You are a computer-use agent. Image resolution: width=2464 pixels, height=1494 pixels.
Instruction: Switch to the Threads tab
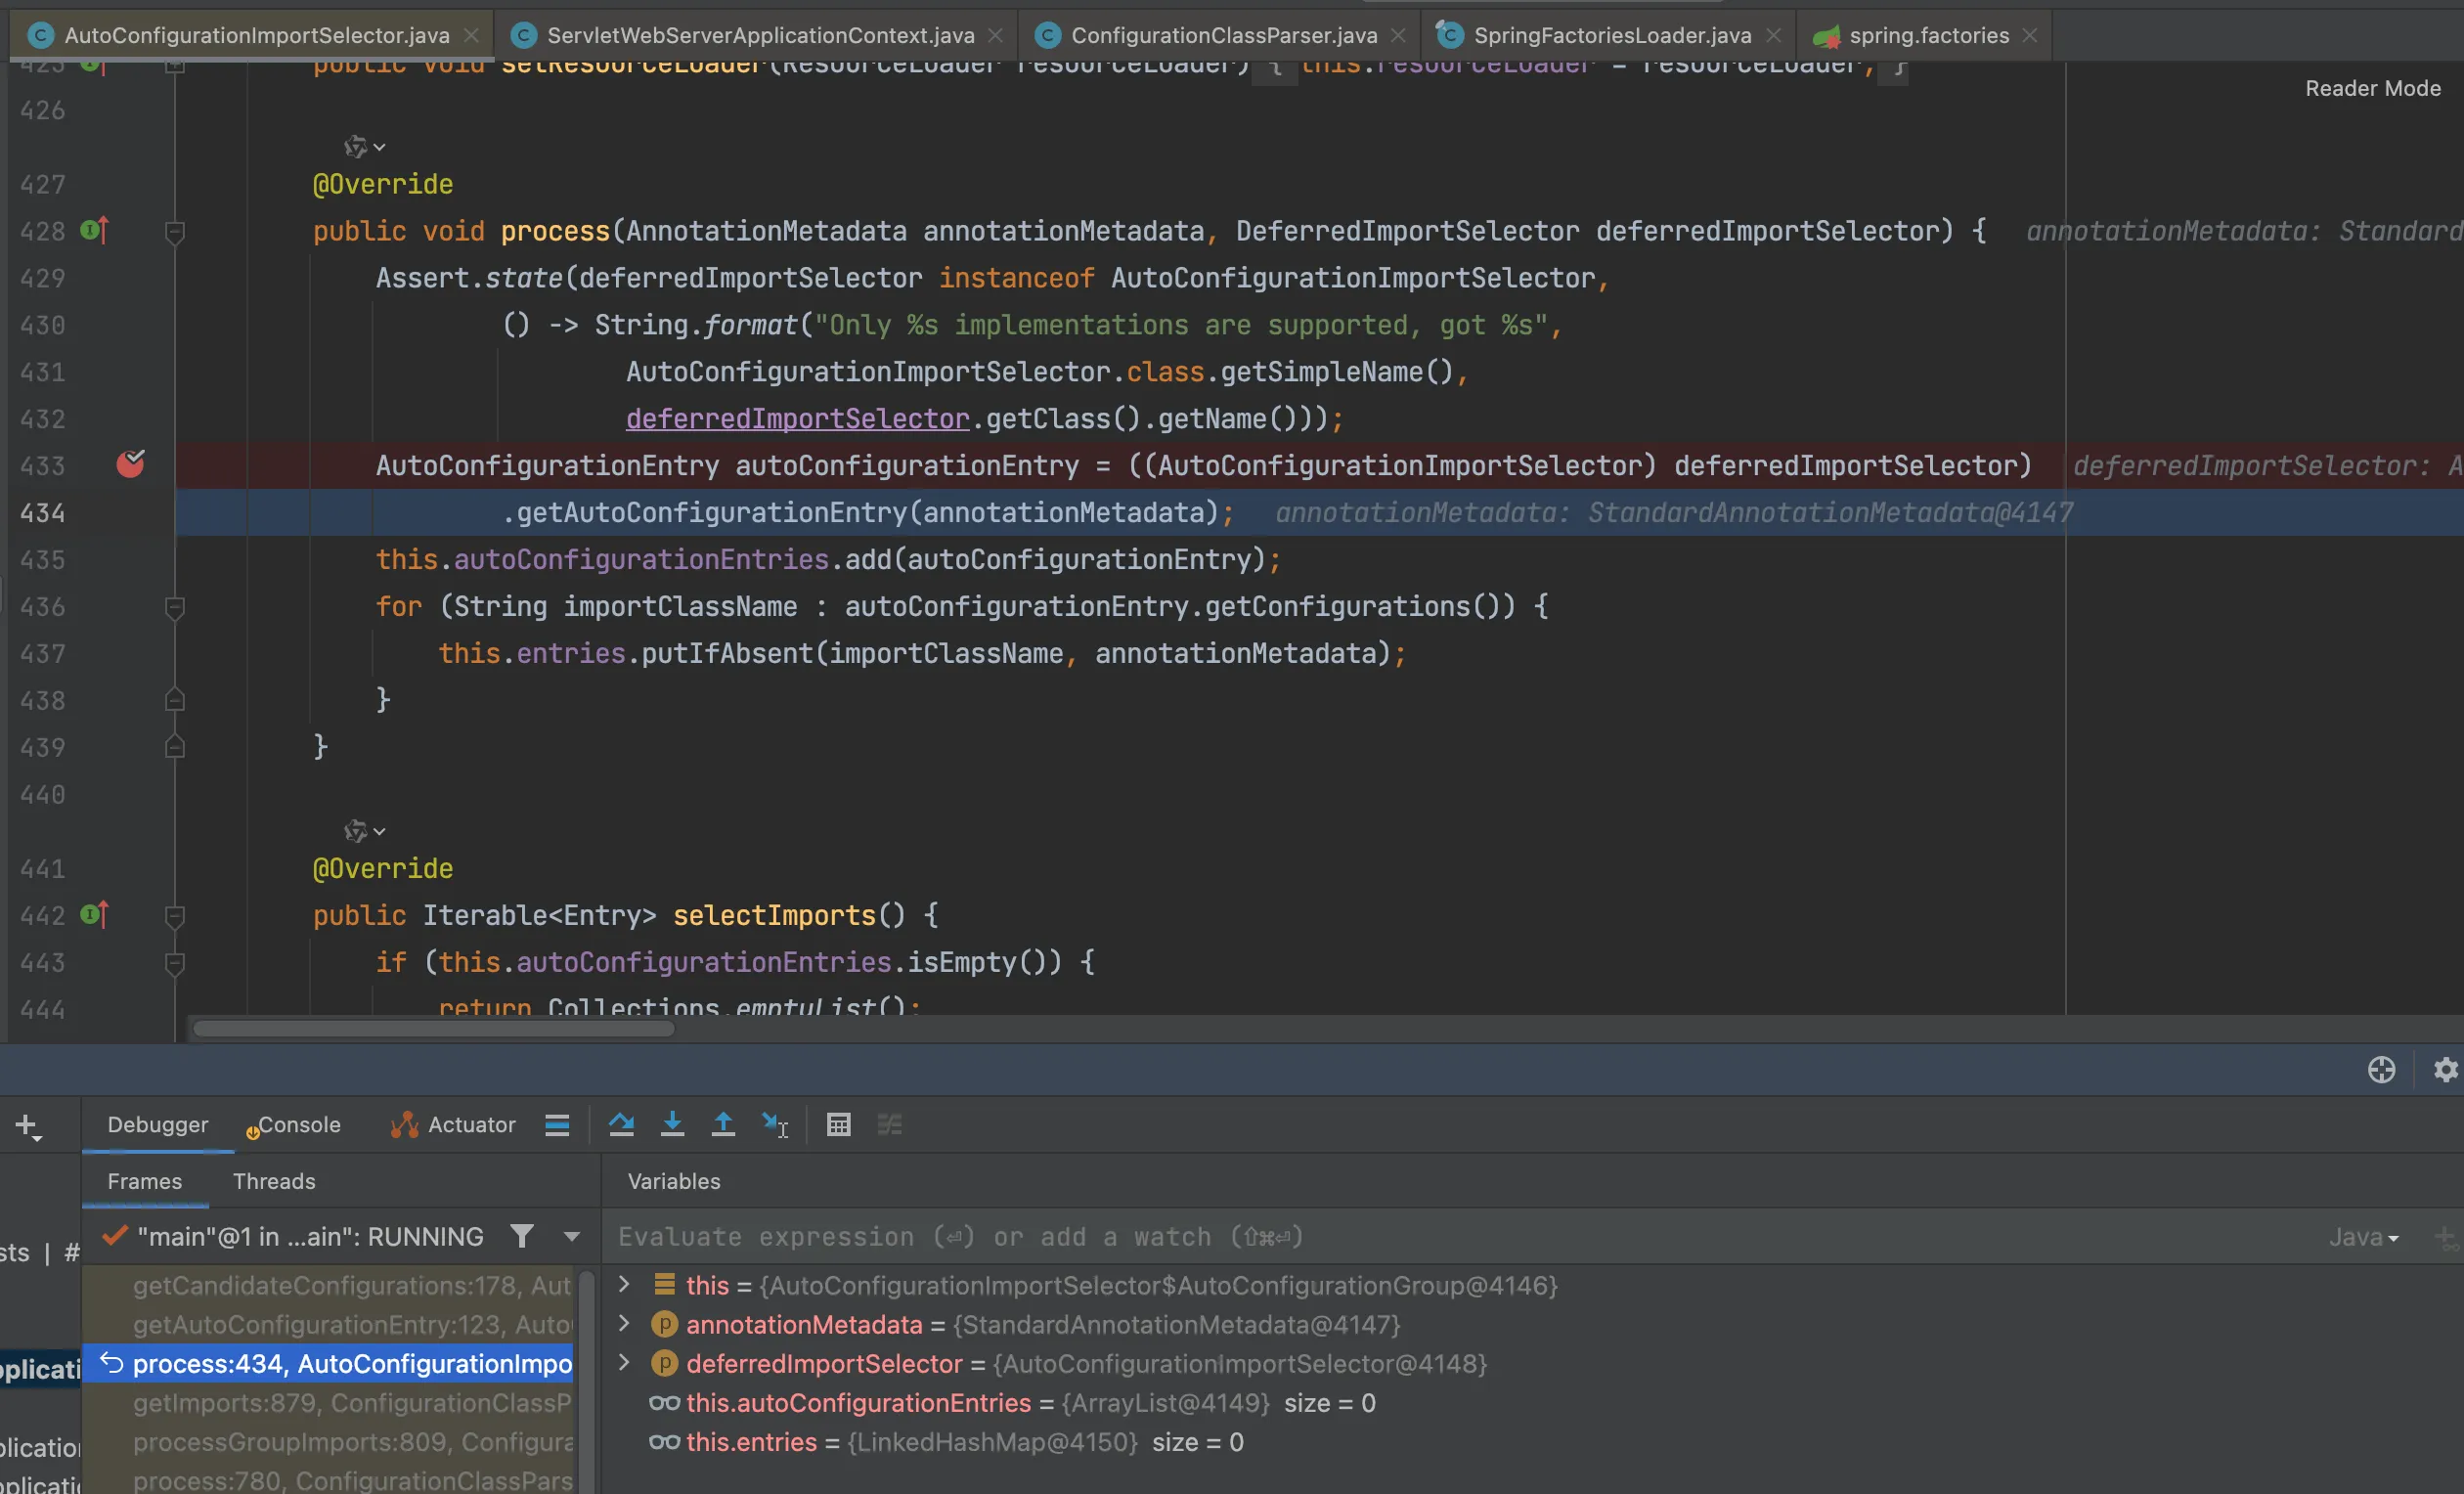(274, 1181)
